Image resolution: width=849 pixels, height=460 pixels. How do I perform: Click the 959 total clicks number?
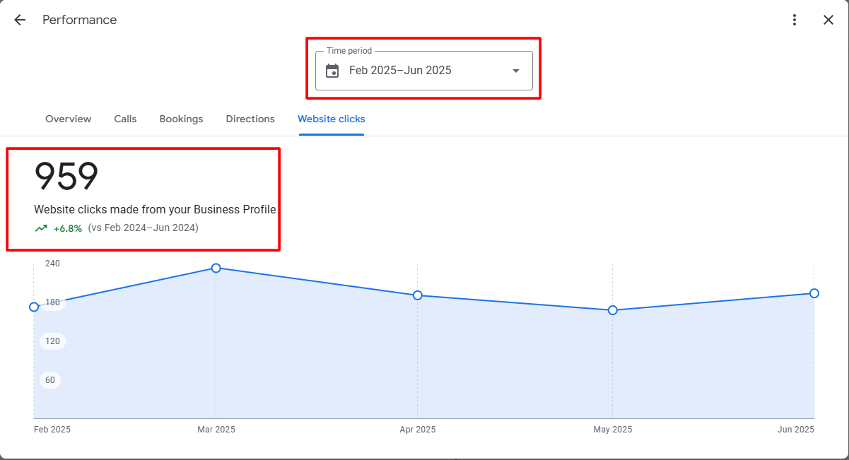click(66, 177)
